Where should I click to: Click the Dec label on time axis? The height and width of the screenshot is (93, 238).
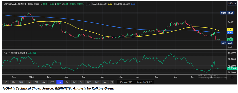click(x=14, y=77)
